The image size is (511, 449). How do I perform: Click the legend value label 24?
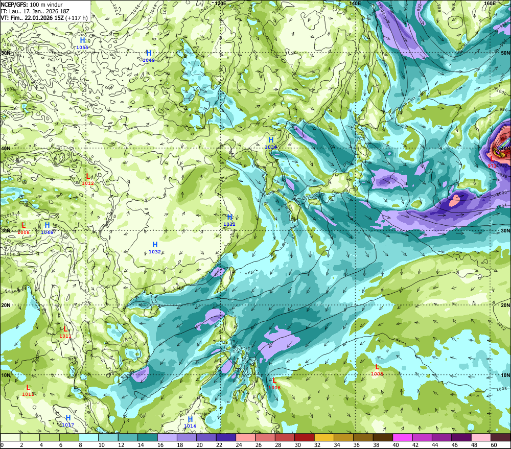click(239, 445)
